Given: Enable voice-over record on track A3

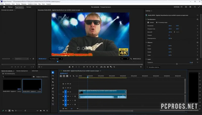Looking at the screenshot, I should [x=75, y=104].
